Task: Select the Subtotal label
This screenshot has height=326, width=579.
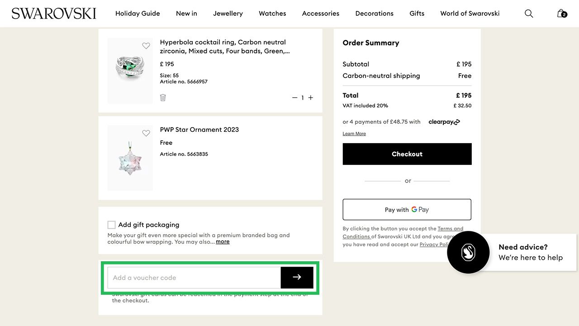Action: coord(356,64)
